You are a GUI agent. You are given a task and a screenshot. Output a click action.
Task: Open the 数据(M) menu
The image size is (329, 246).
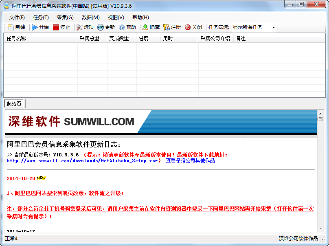91,18
